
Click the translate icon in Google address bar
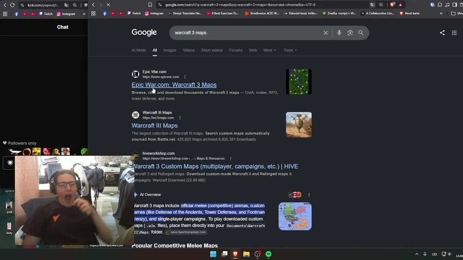[372, 5]
